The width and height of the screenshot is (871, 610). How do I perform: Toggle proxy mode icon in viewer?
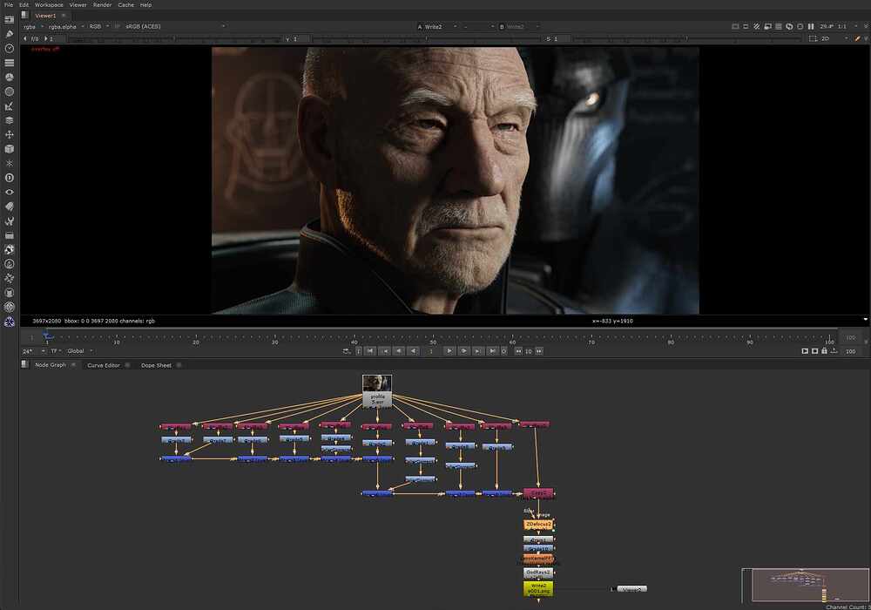[767, 27]
